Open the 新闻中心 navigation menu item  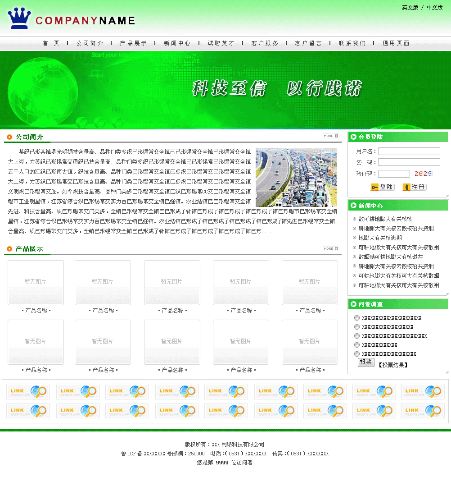click(177, 43)
